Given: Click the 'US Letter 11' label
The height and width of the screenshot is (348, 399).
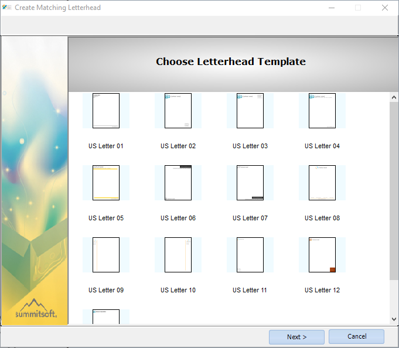Looking at the screenshot, I should [250, 290].
